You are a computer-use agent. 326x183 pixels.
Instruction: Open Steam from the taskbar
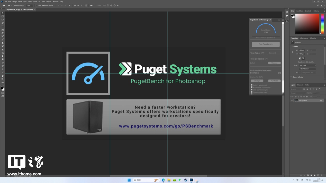pos(186,180)
